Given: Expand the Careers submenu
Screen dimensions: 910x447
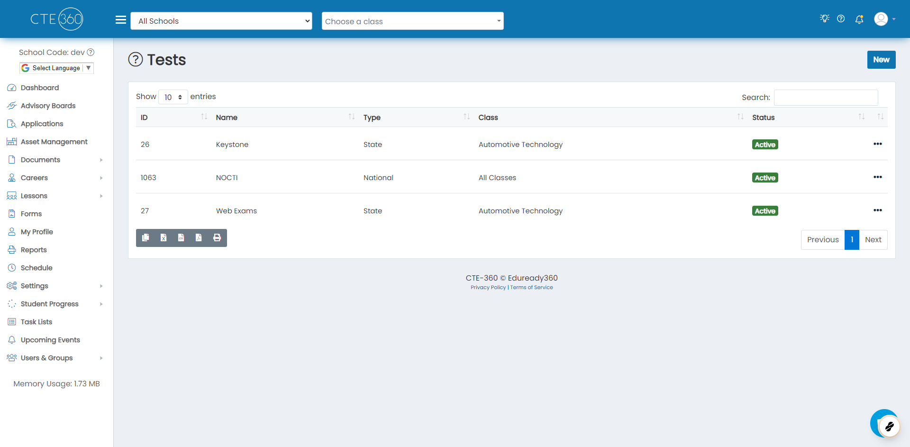Looking at the screenshot, I should 55,178.
